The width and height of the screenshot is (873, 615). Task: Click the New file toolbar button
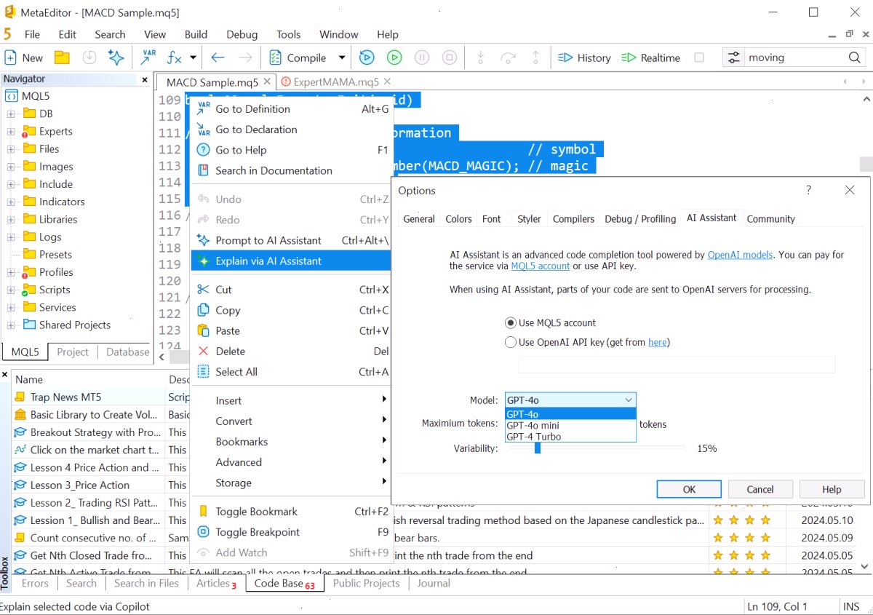tap(24, 57)
